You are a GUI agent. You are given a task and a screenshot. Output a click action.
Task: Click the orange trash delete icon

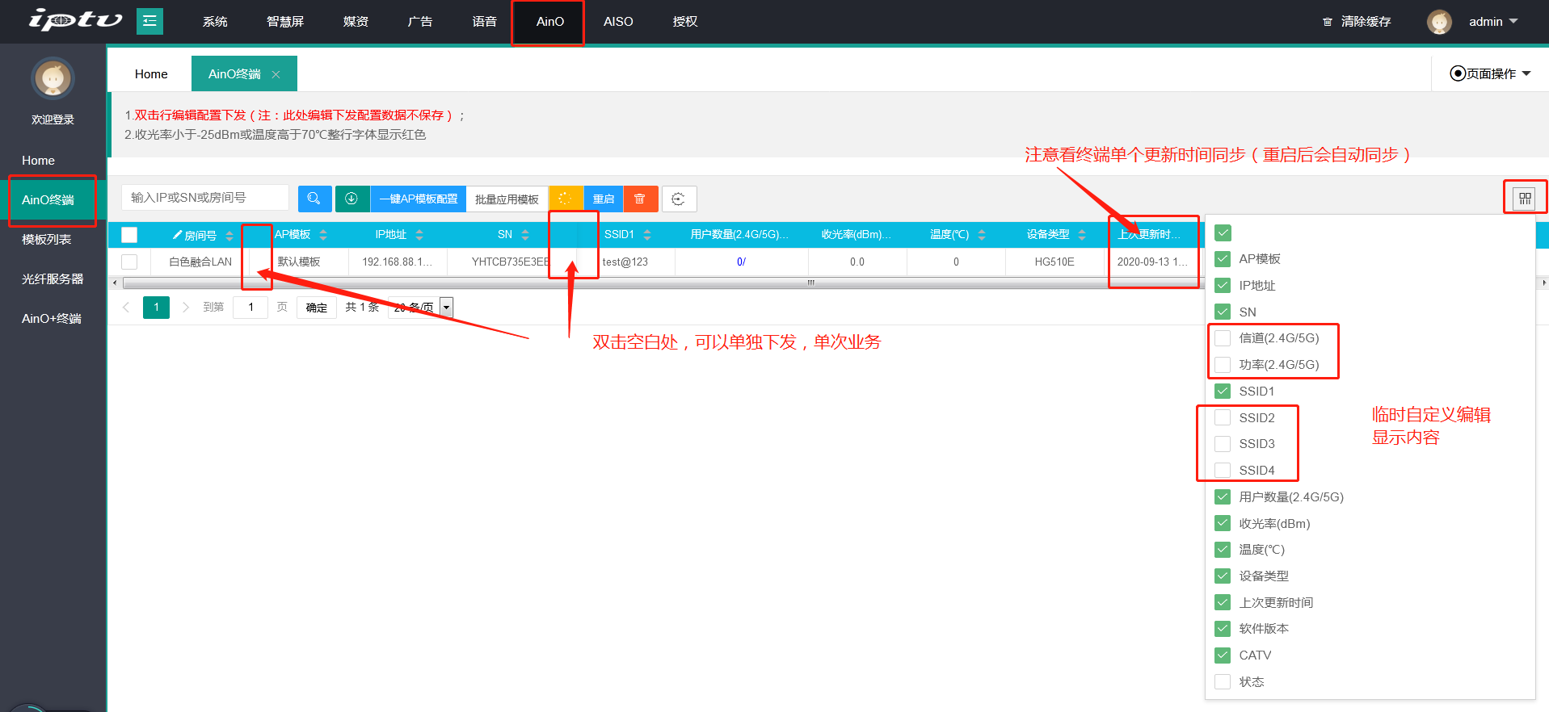tap(640, 199)
